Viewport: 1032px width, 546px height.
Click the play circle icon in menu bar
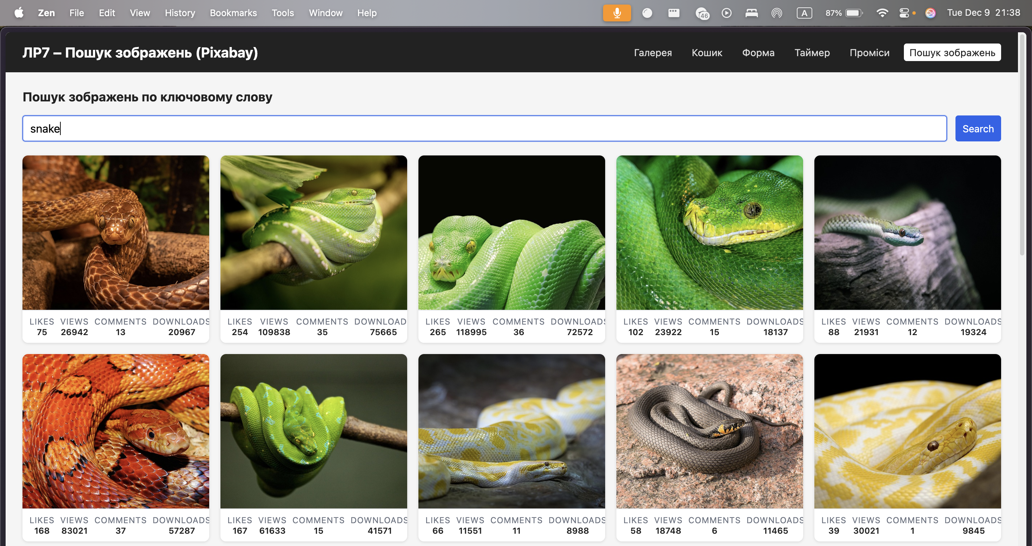[726, 13]
